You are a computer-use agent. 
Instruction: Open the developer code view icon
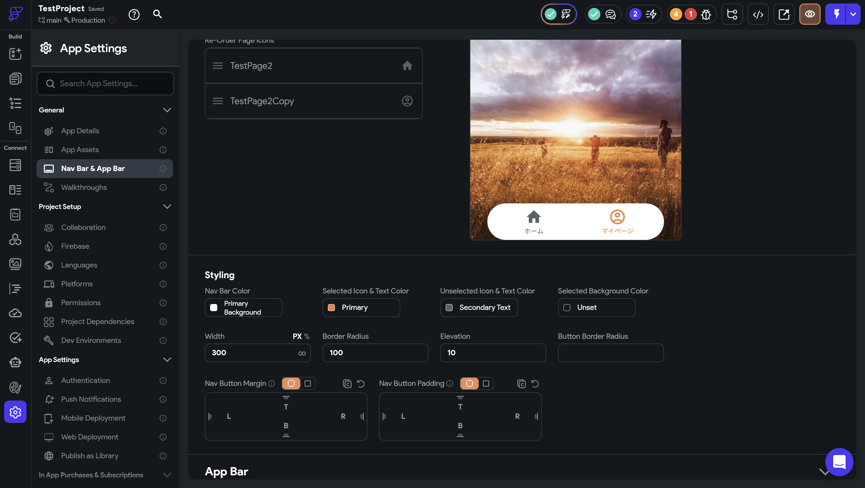(x=758, y=14)
